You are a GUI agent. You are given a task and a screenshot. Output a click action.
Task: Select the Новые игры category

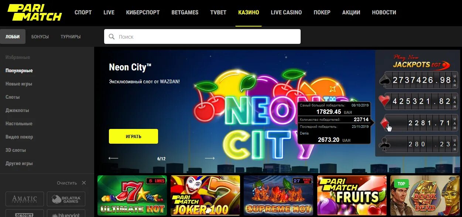click(x=19, y=84)
